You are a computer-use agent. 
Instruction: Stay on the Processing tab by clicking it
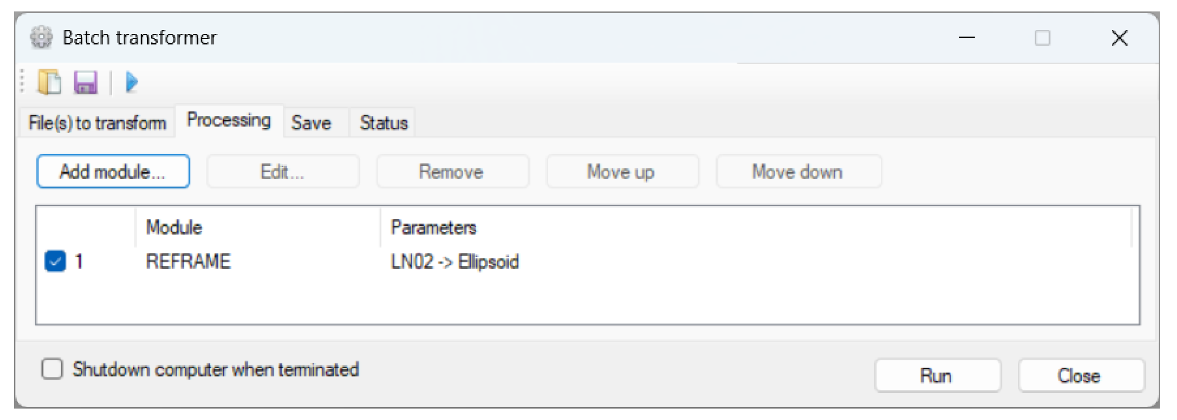pyautogui.click(x=227, y=120)
